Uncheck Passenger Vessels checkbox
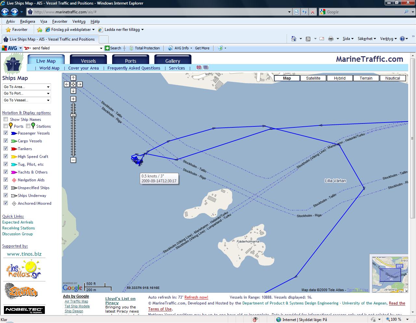Image resolution: width=416 pixels, height=323 pixels. pyautogui.click(x=6, y=133)
